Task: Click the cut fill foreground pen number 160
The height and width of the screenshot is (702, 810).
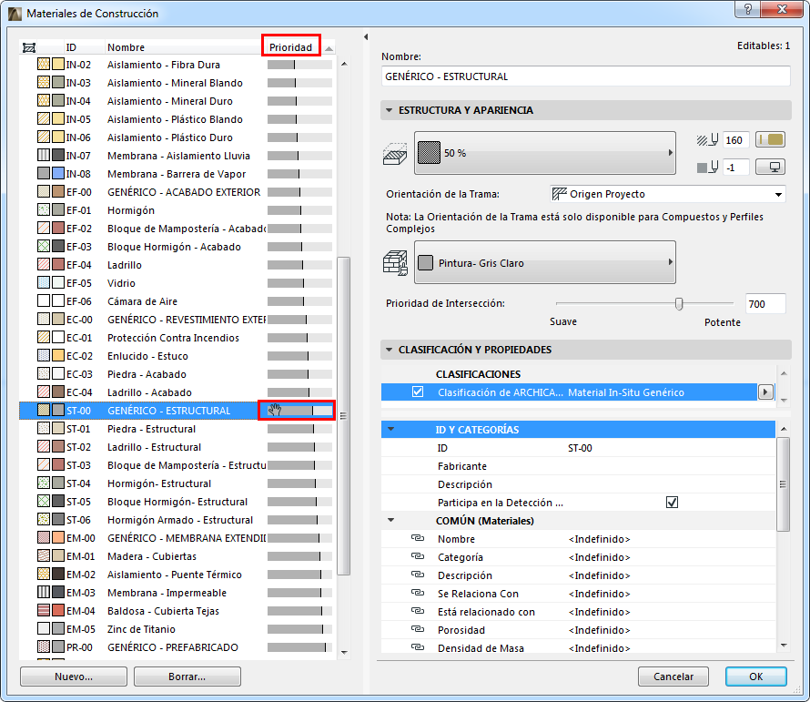Action: coord(735,140)
